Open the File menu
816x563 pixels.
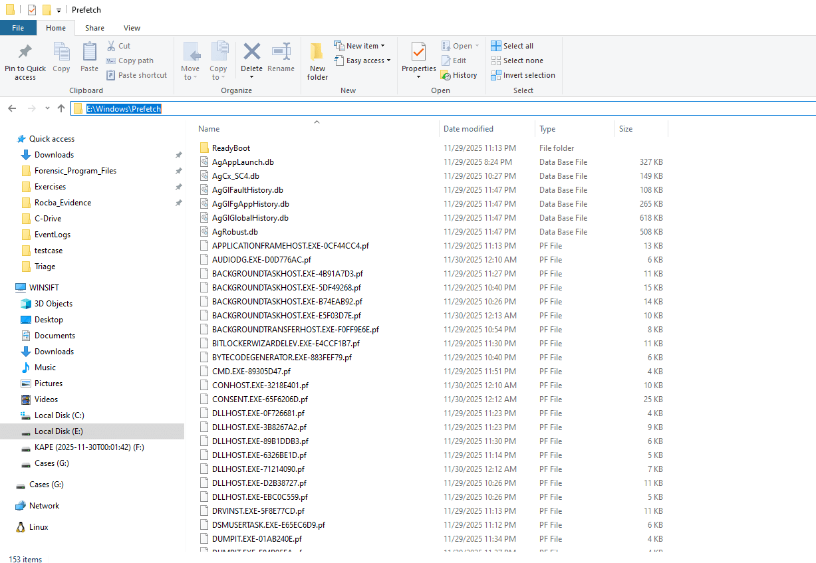coord(18,28)
